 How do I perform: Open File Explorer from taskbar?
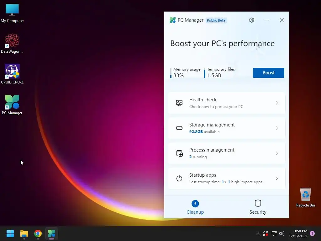(x=24, y=233)
